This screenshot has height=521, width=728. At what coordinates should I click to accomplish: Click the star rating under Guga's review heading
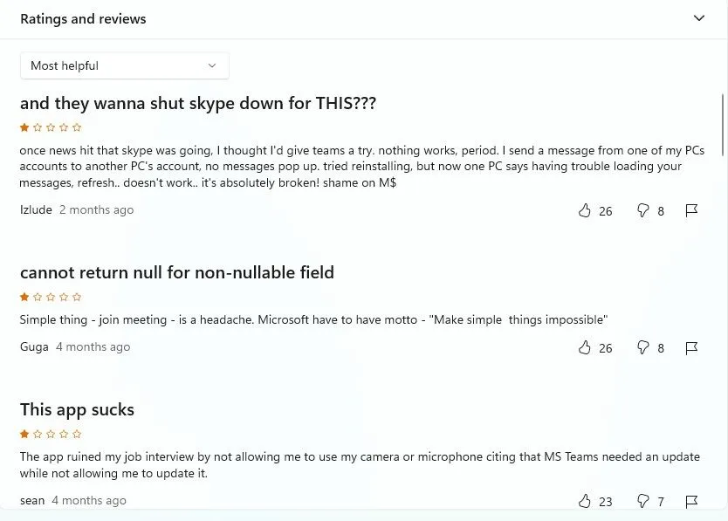coord(50,296)
